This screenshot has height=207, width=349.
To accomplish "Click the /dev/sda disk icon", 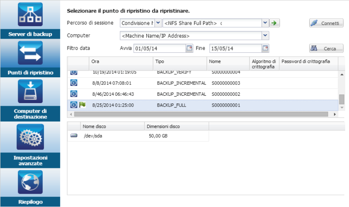I will pyautogui.click(x=74, y=135).
